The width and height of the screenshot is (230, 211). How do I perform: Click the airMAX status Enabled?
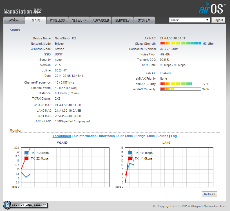[165, 73]
